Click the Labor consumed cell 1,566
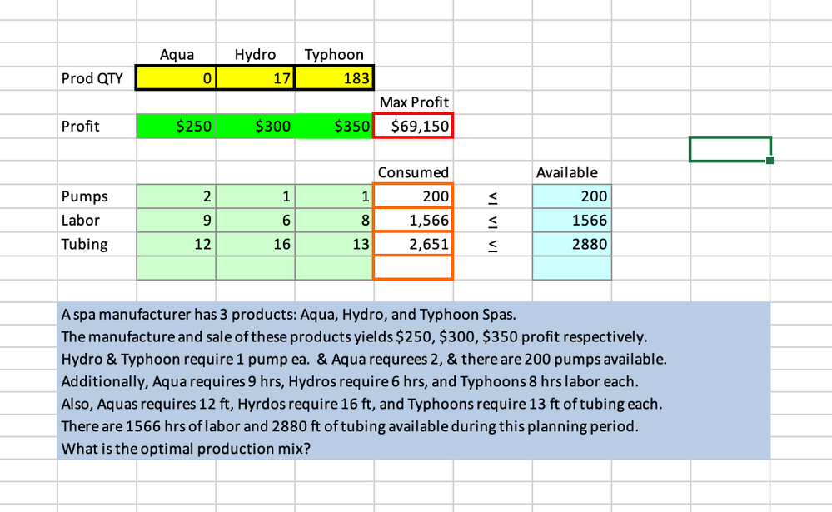 [x=413, y=220]
